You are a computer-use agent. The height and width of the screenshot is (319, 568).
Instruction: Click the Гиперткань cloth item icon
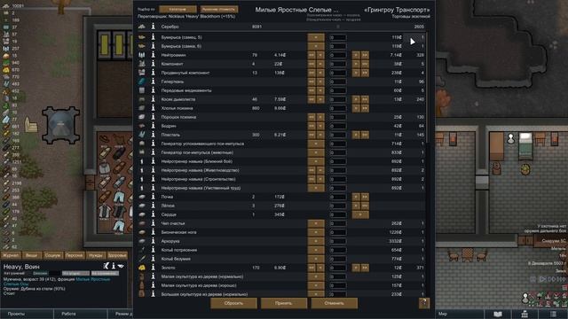click(142, 82)
